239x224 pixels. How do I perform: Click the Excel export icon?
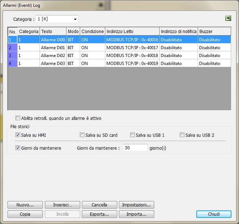pyautogui.click(x=228, y=18)
